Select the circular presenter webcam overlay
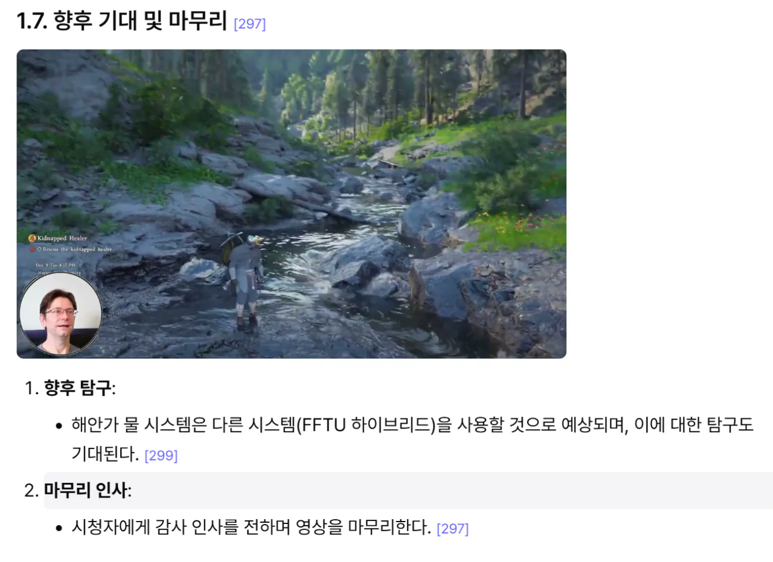This screenshot has height=562, width=773. point(60,315)
